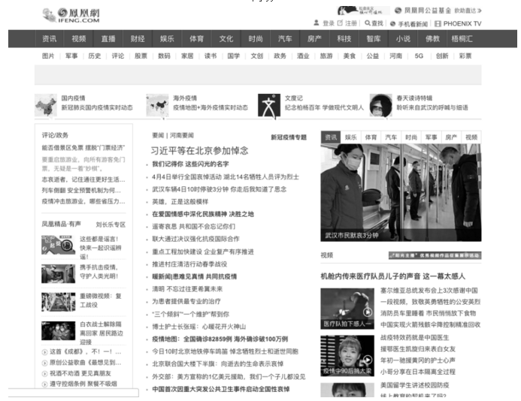Play the 医疗队拍下感人一 video

[347, 309]
